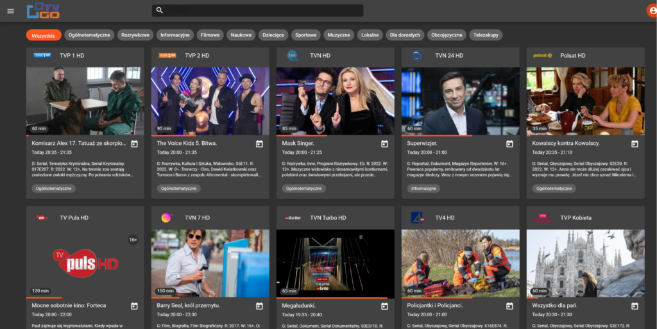Filter by Lokalne channels
Screen dimensions: 657x329
coord(370,35)
